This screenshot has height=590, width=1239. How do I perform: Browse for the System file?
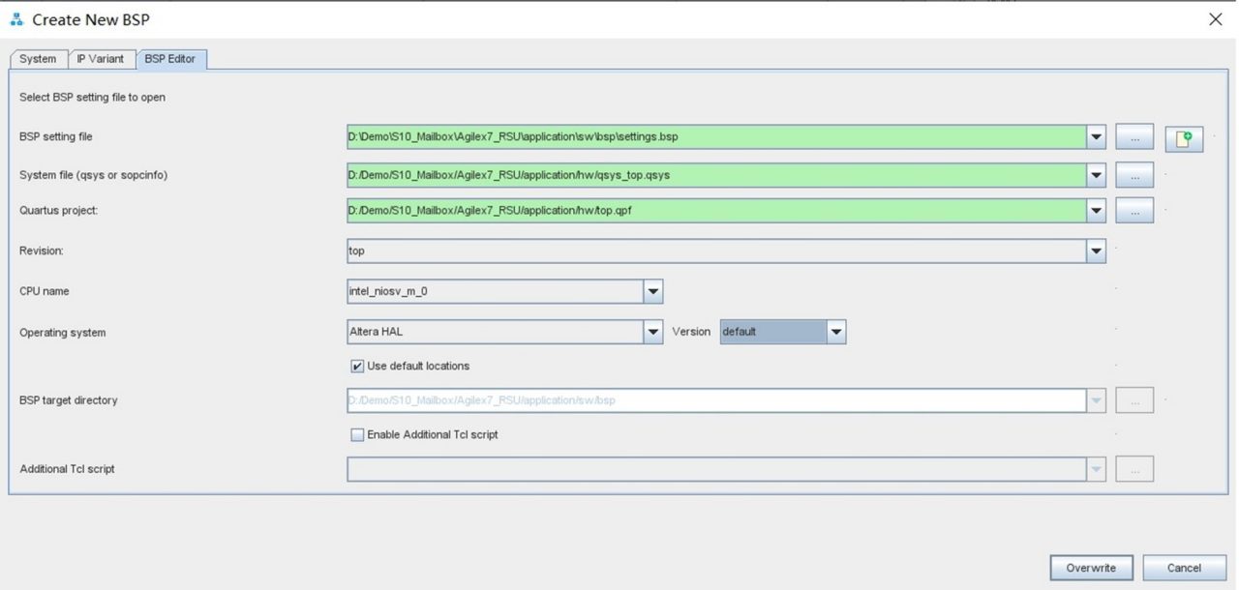(x=1134, y=175)
